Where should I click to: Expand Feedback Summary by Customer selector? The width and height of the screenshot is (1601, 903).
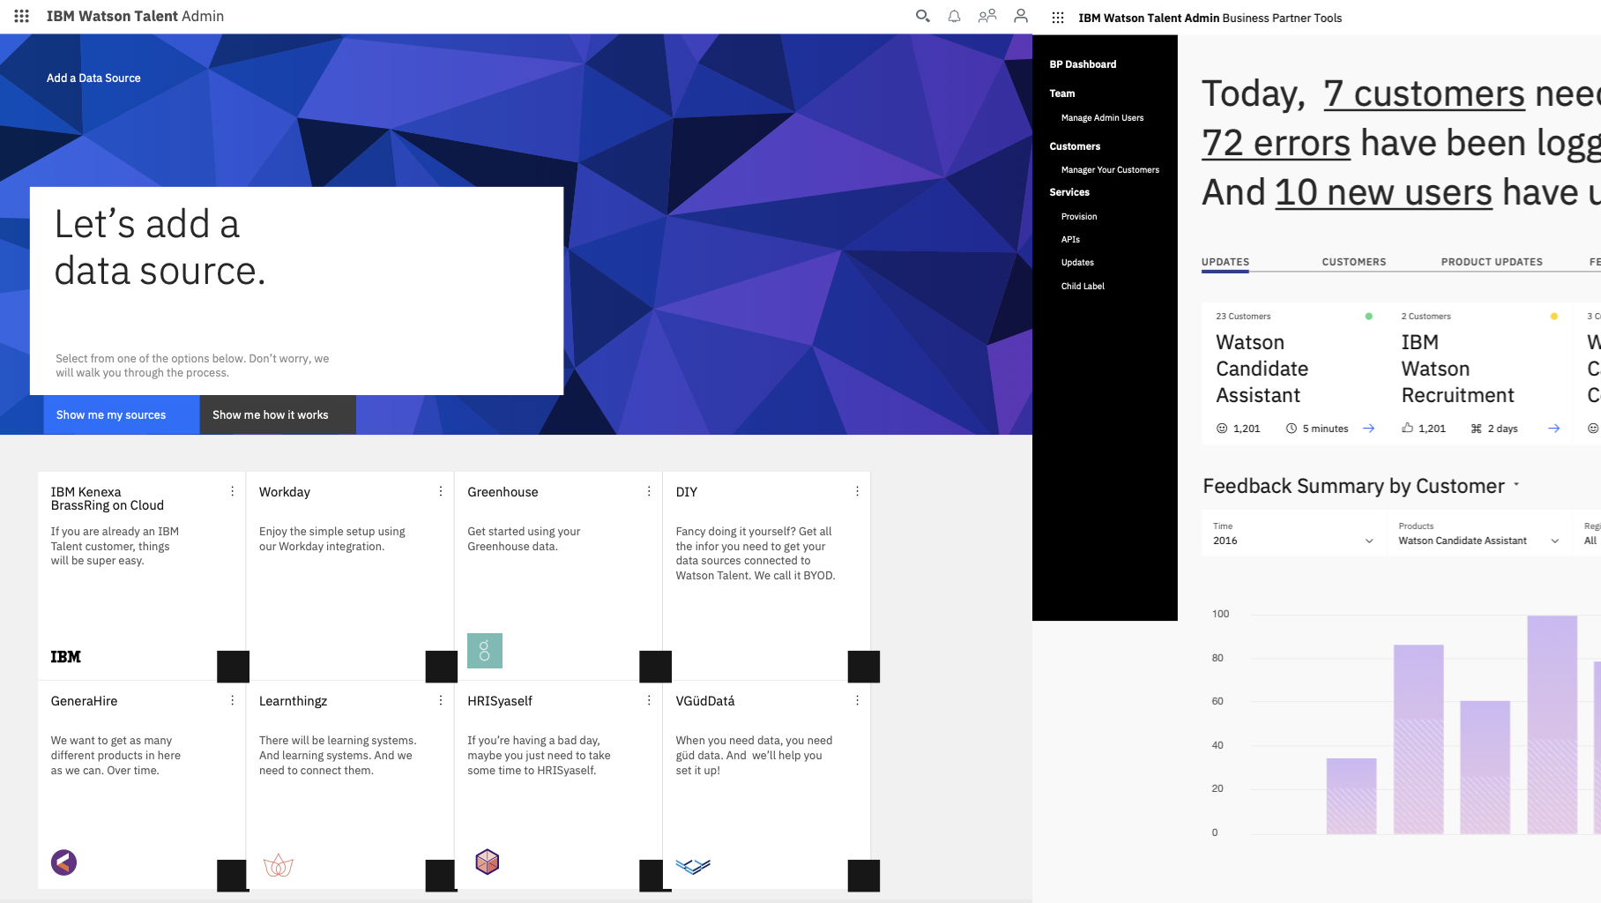(x=1516, y=485)
